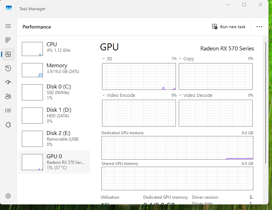Image resolution: width=272 pixels, height=210 pixels.
Task: Click the Run new task icon
Action: point(215,26)
